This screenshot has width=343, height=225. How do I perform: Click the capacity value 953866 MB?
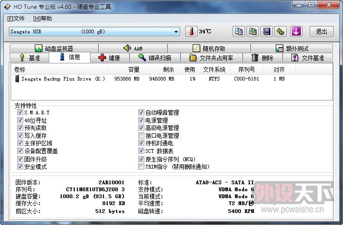coord(127,79)
